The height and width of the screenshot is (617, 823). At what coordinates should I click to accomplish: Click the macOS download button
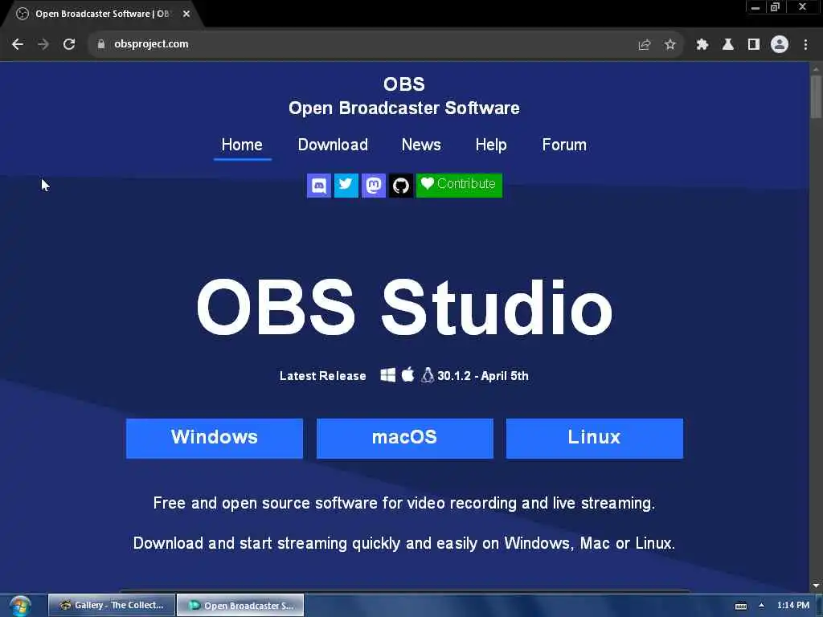[405, 438]
